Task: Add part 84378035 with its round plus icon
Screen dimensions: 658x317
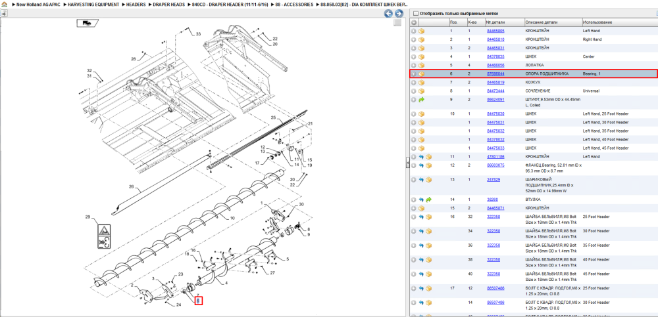Action: 413,56
